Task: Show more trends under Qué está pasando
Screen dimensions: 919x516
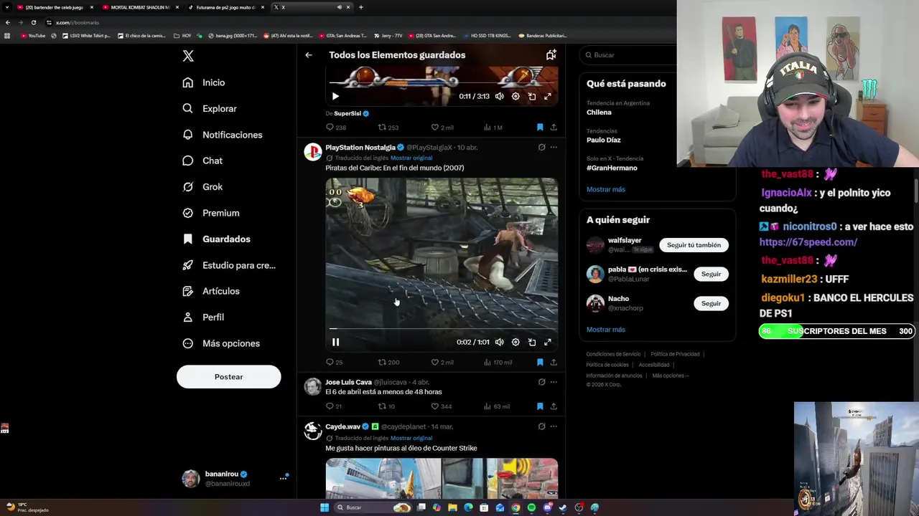Action: click(x=606, y=190)
